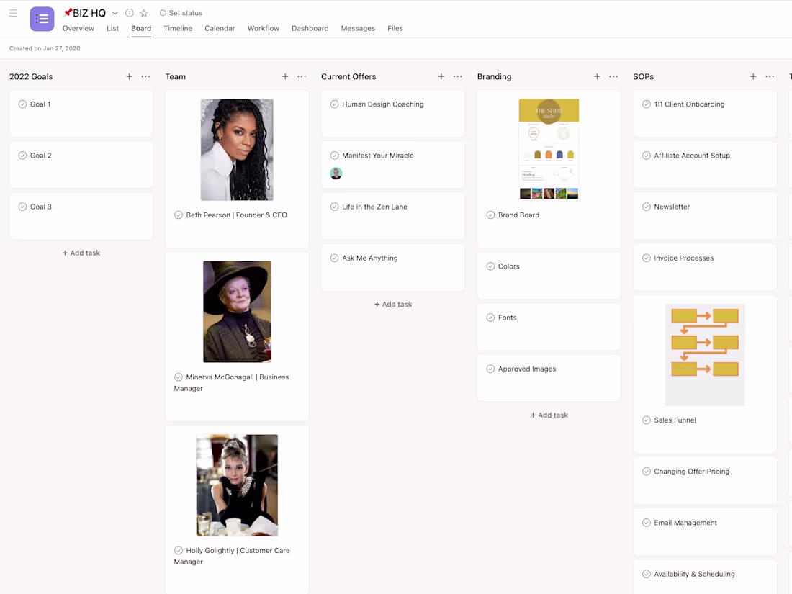Click Add task under Goal 3
The image size is (792, 594).
[81, 253]
